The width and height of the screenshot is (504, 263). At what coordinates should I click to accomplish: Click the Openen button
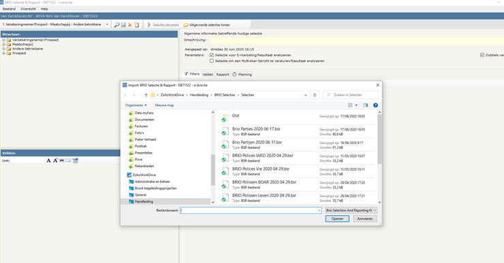point(337,219)
